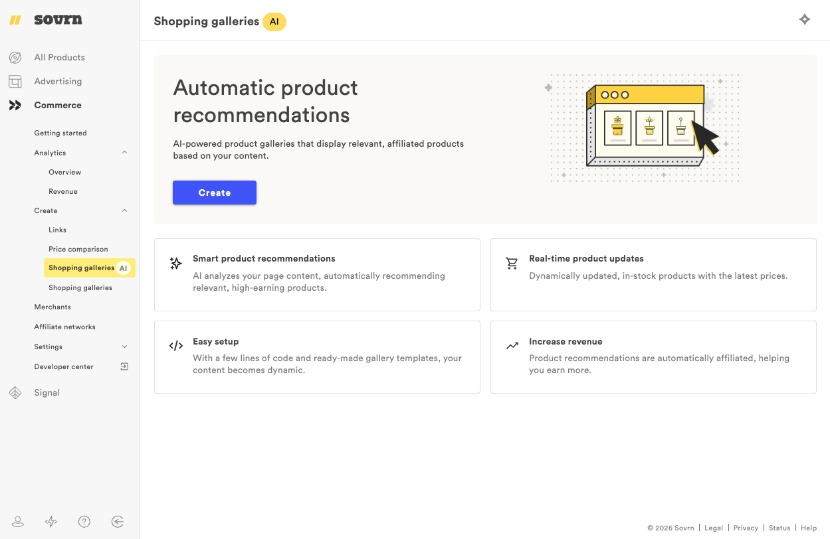Click the log out arrow icon at bottom
The width and height of the screenshot is (830, 539).
(118, 522)
